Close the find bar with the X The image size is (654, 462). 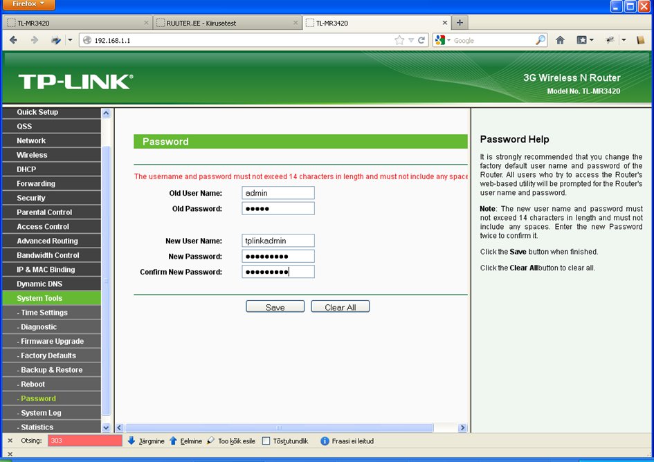tap(10, 441)
